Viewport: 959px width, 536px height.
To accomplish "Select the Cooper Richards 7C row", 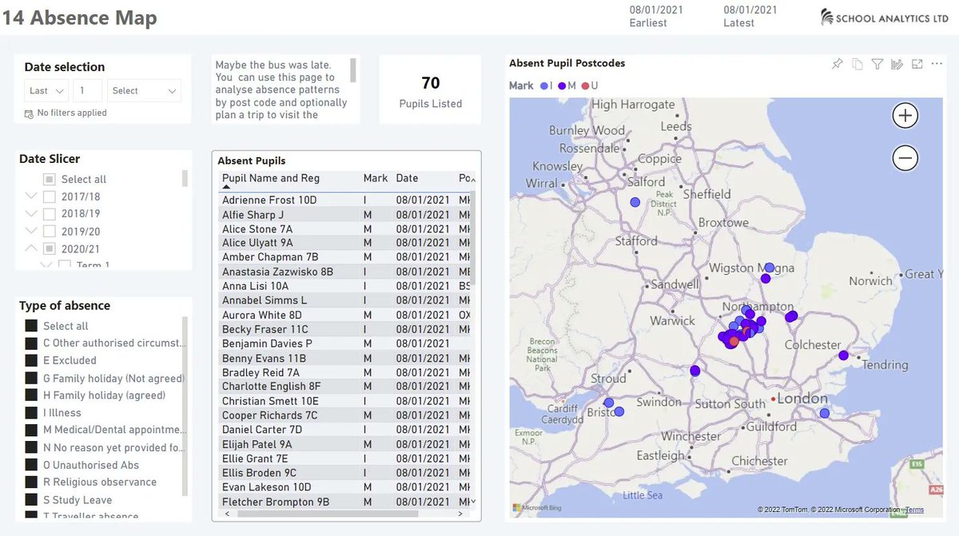I will (344, 415).
